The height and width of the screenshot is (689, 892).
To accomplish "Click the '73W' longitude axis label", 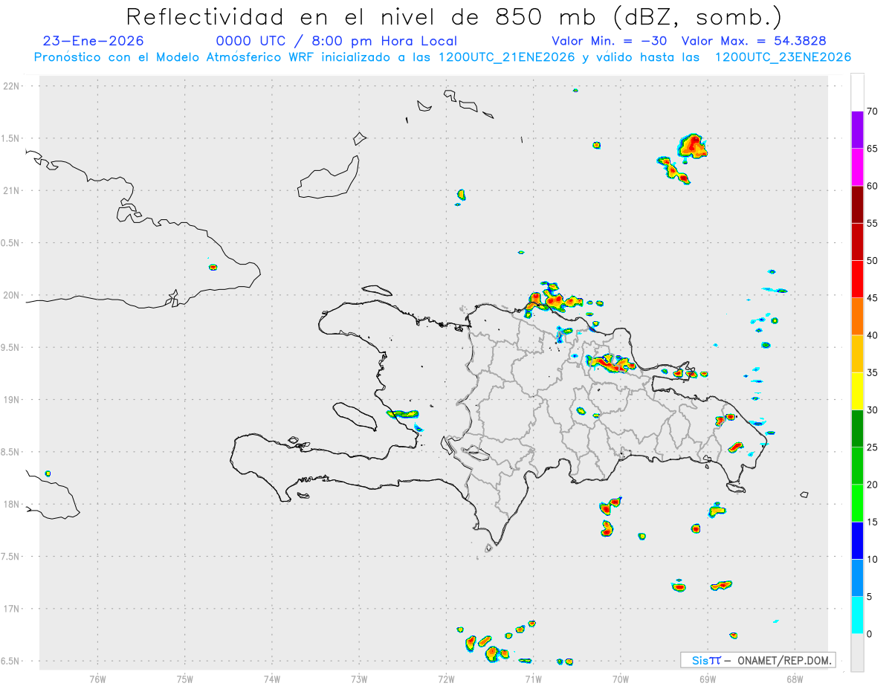I will [359, 679].
